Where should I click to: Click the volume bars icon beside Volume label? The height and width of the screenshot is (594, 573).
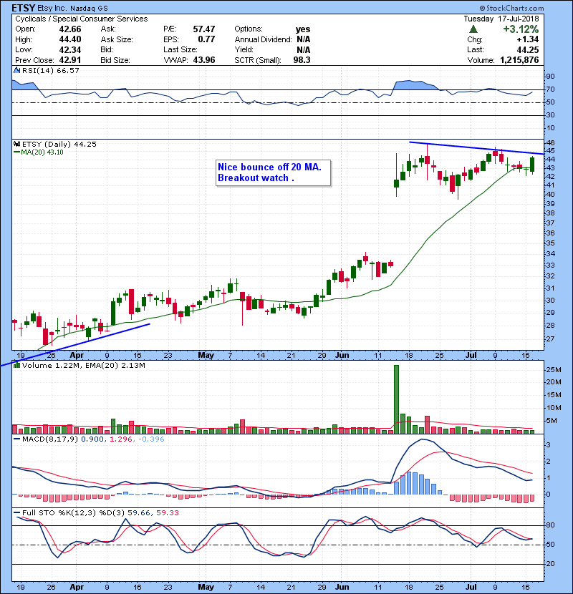(16, 365)
